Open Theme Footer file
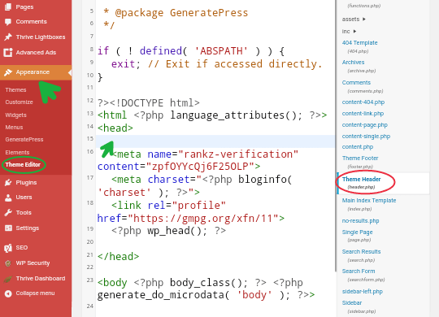 point(360,158)
